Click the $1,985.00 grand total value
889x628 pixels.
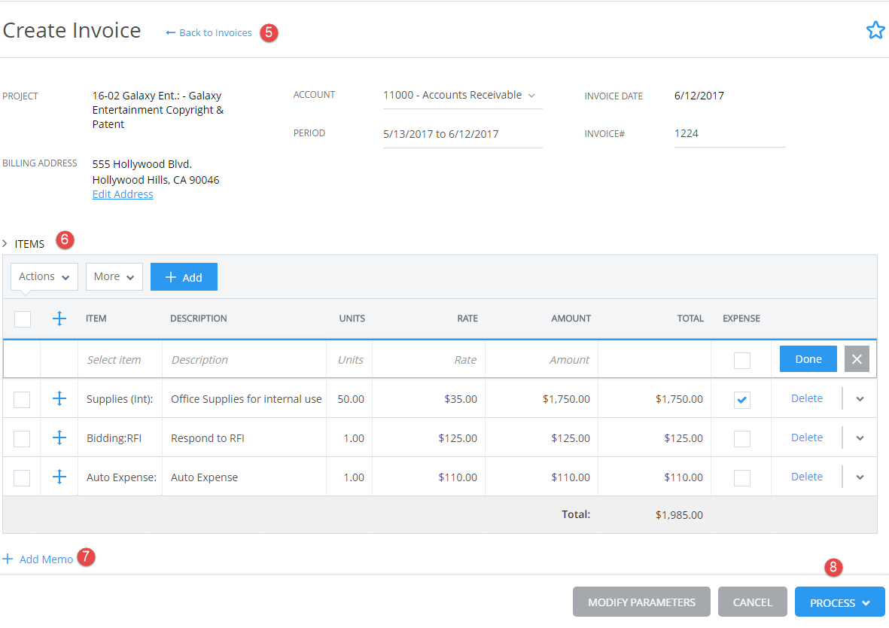tap(679, 515)
